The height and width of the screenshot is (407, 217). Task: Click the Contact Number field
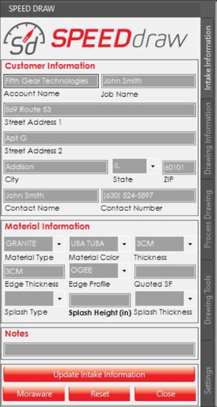pos(148,195)
